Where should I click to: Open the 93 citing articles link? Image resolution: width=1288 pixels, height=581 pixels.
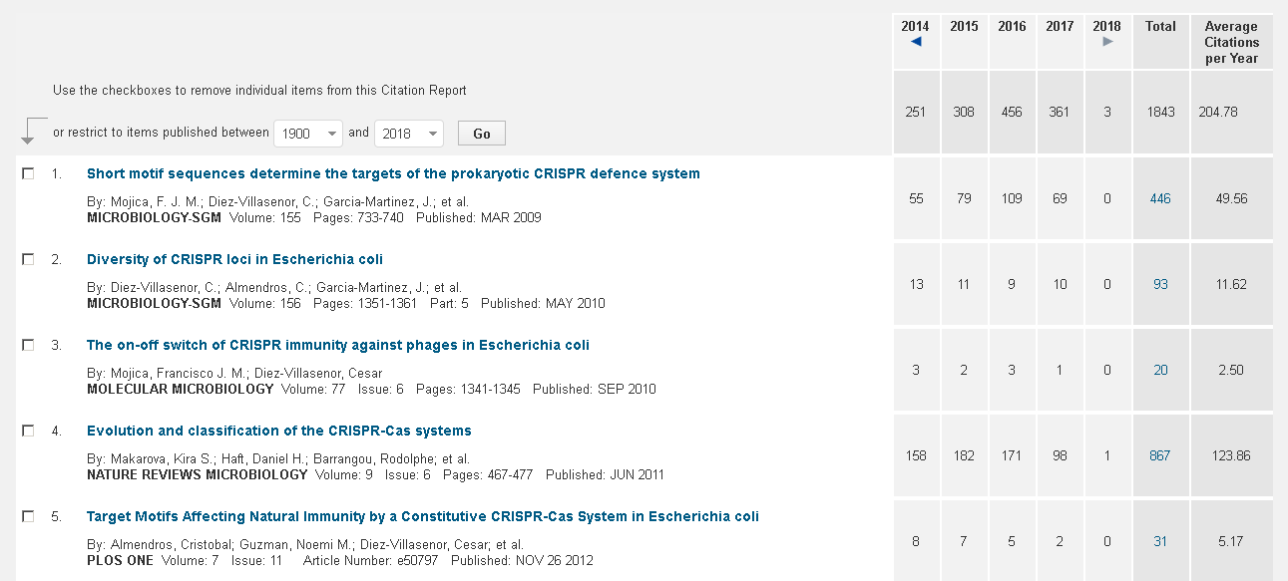(x=1160, y=284)
